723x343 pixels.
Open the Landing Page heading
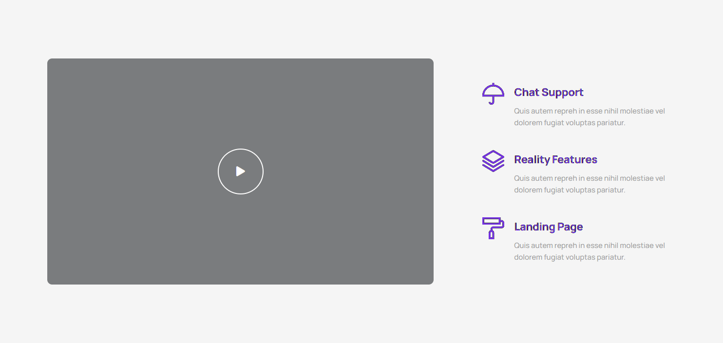coord(548,227)
